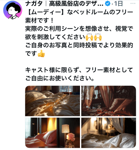Image resolution: width=139 pixels, height=150 pixels.
Task: Click the first raised hands emoji
Action: [x=89, y=37]
